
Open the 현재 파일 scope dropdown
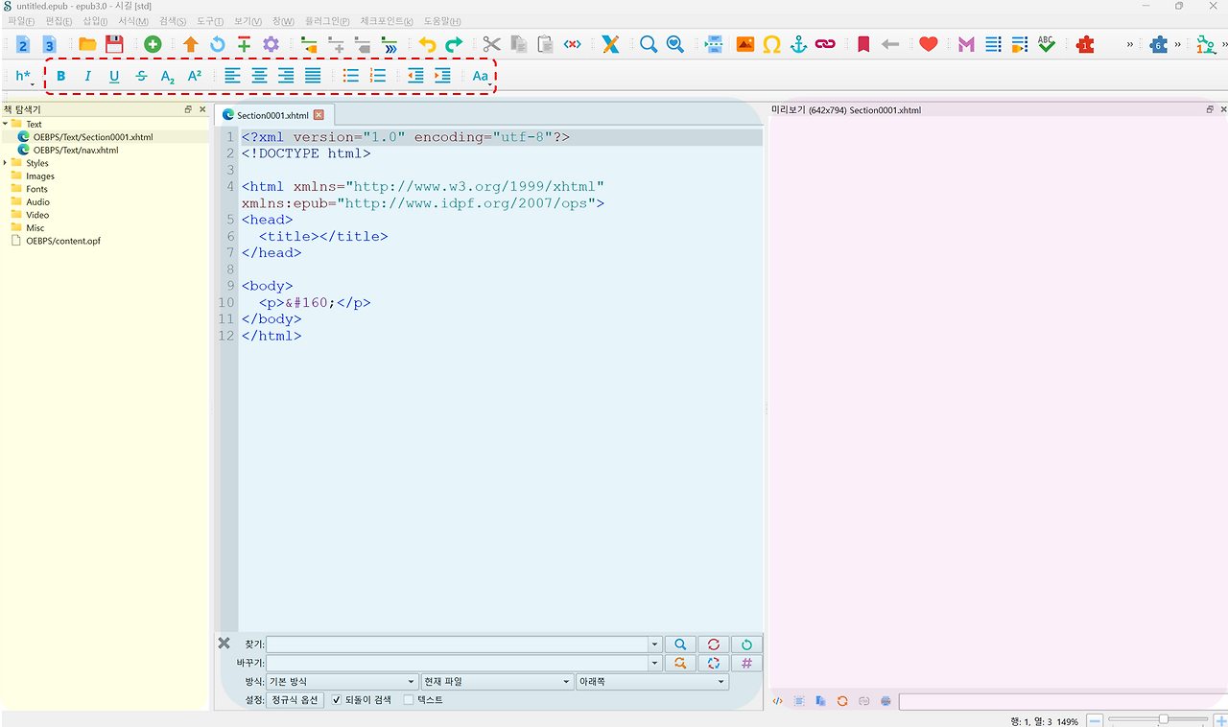[x=496, y=682]
